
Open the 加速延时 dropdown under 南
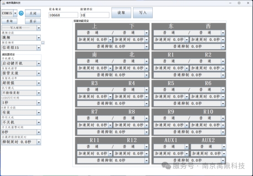(95, 68)
